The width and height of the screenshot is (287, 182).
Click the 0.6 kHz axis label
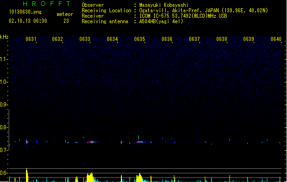[4, 173]
